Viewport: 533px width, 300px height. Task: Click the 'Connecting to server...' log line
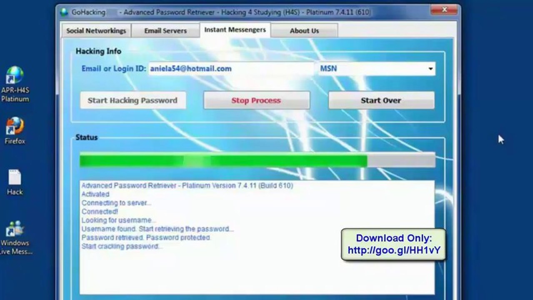[x=116, y=203]
